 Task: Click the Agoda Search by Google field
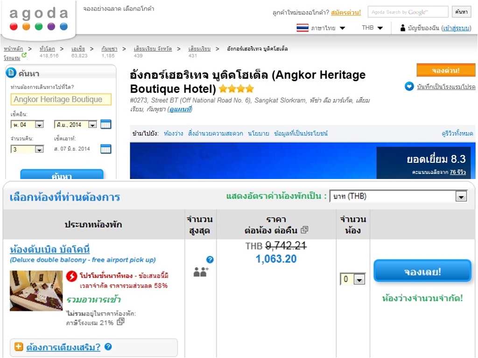pos(408,12)
